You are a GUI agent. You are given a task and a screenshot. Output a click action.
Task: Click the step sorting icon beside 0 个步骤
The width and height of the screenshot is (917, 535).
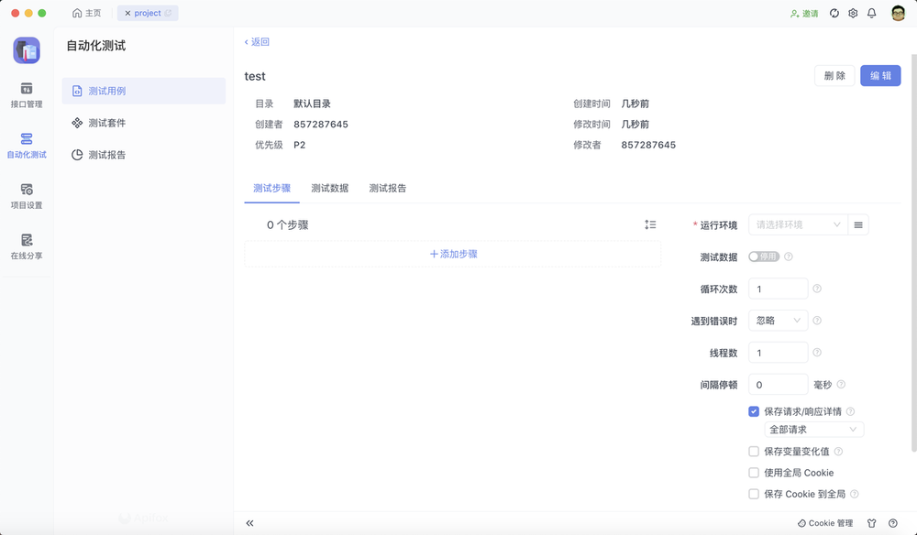tap(651, 224)
